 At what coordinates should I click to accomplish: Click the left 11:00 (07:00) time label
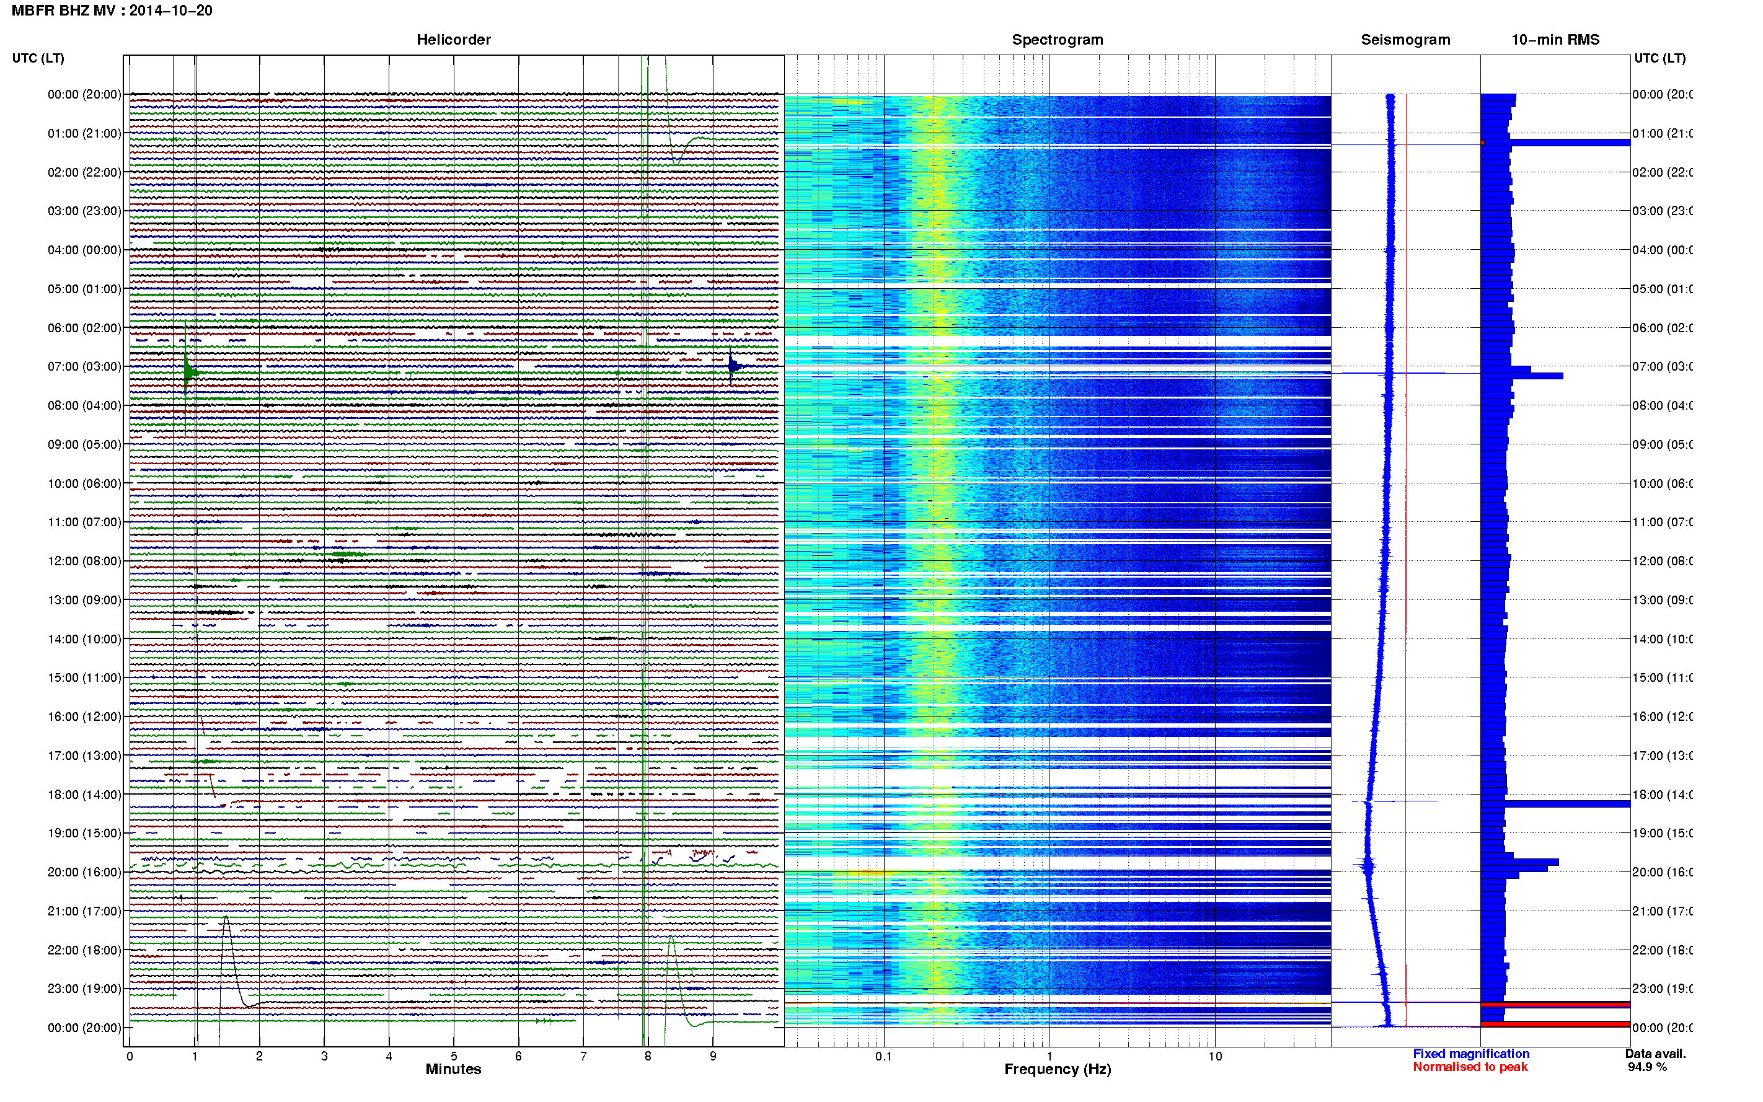(84, 522)
